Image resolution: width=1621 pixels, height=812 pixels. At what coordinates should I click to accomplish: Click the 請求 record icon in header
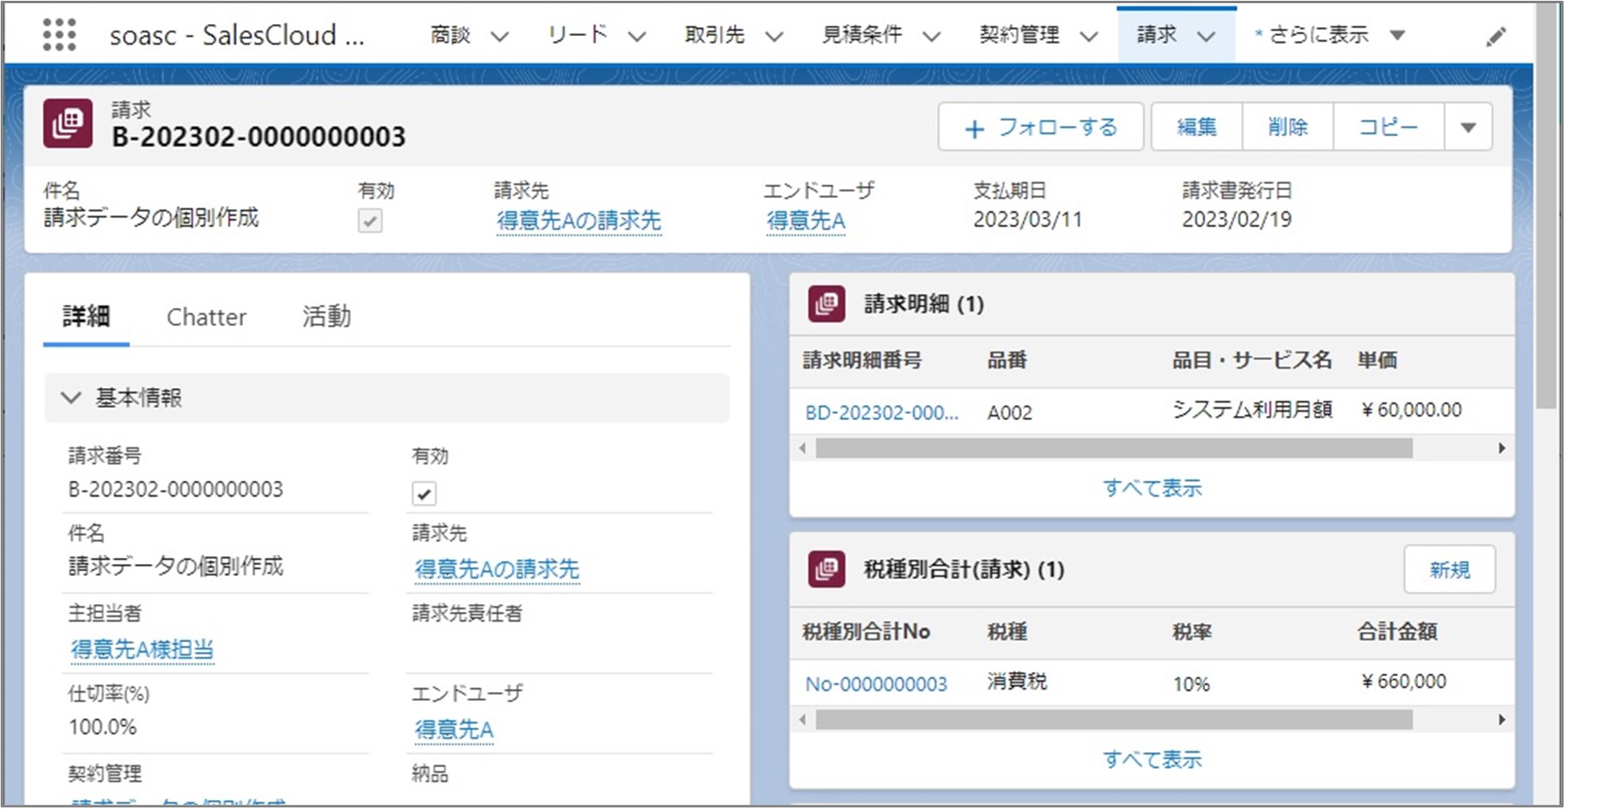pos(68,123)
